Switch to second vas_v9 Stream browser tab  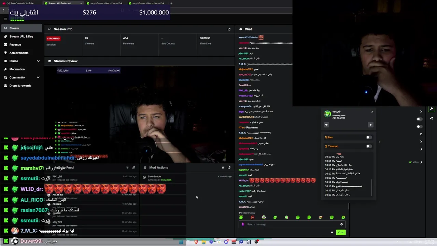click(x=147, y=3)
